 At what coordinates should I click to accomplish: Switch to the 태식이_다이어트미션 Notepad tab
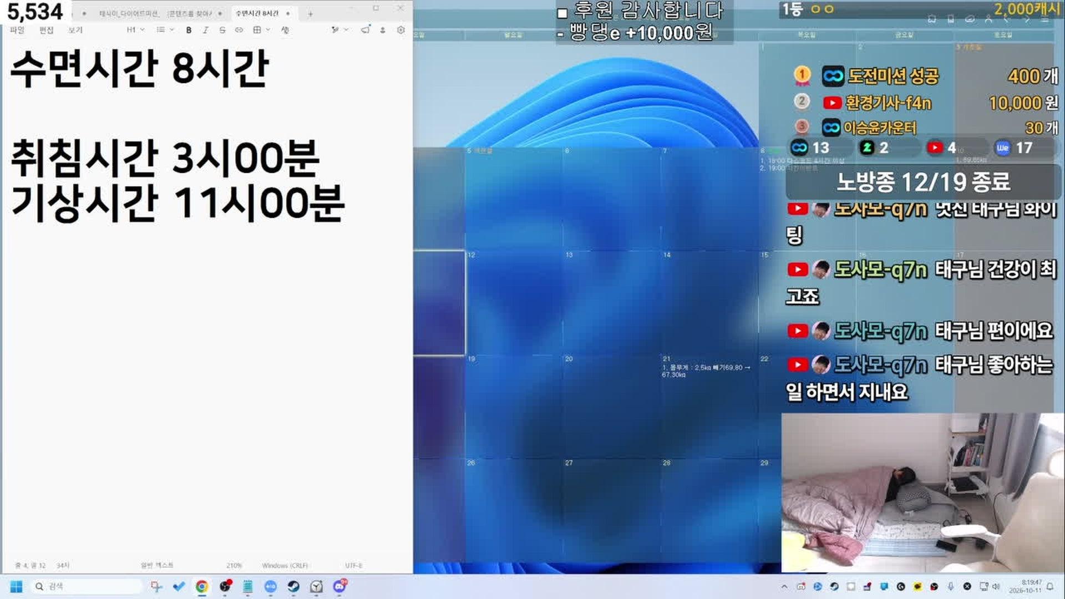click(x=129, y=13)
